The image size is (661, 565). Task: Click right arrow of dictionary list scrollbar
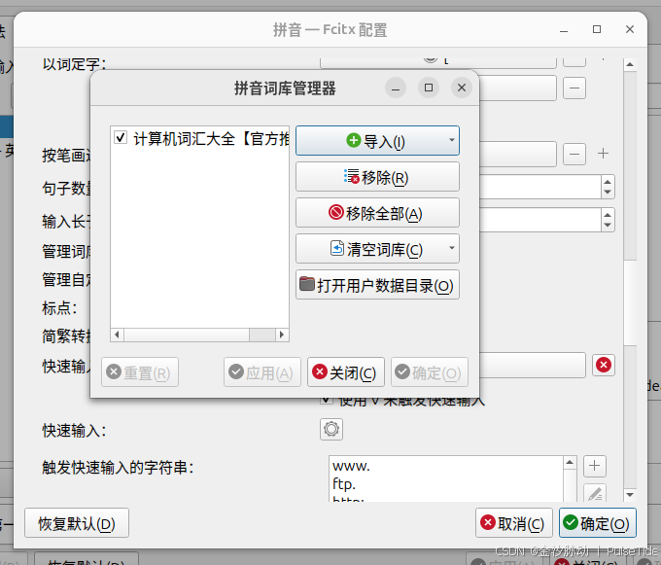point(282,335)
